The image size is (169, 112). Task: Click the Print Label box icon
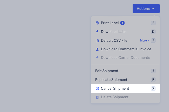click(x=97, y=23)
